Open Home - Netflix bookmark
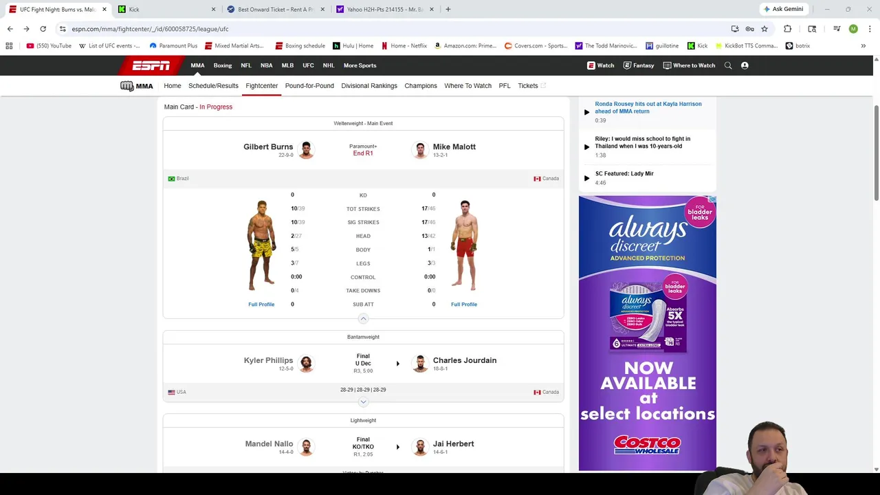This screenshot has height=495, width=880. click(x=404, y=46)
